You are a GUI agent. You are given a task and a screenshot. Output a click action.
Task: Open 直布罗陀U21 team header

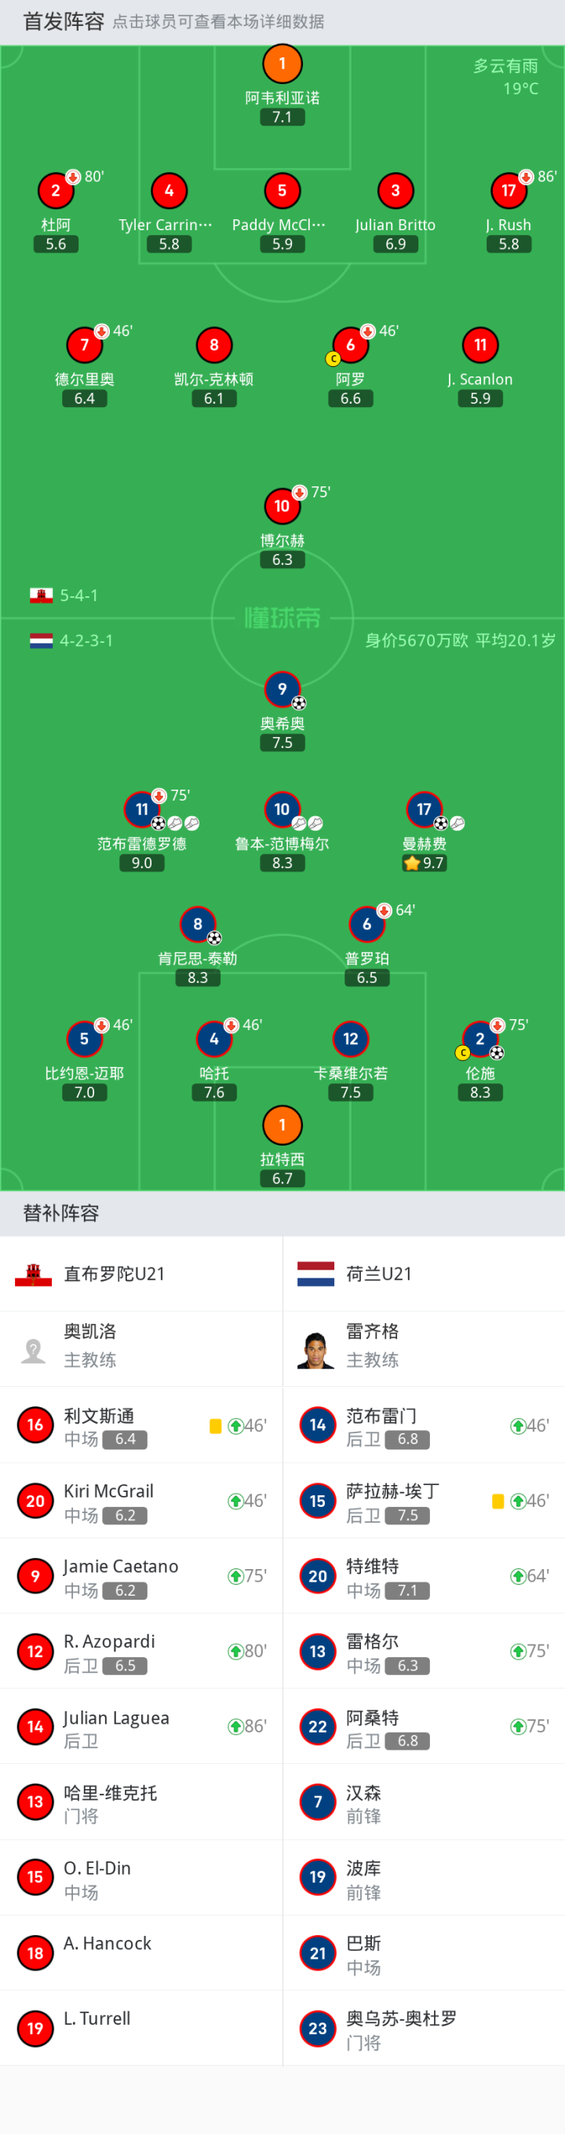coord(140,1274)
